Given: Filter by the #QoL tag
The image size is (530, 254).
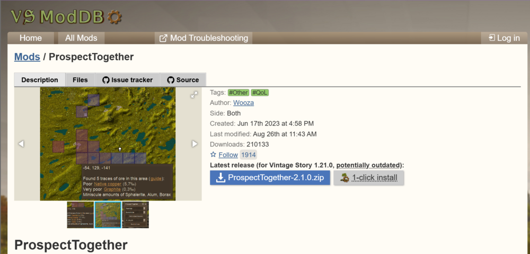Looking at the screenshot, I should coord(260,93).
